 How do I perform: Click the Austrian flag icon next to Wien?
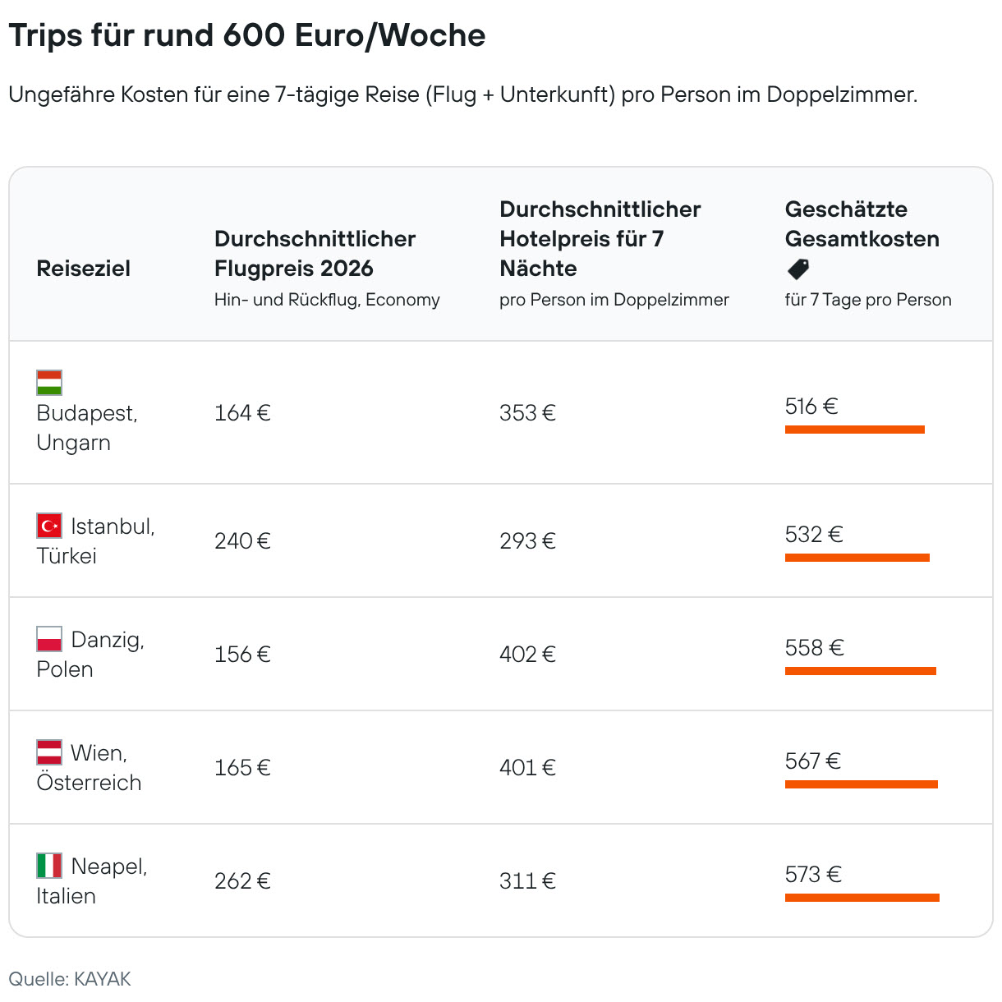tap(49, 752)
